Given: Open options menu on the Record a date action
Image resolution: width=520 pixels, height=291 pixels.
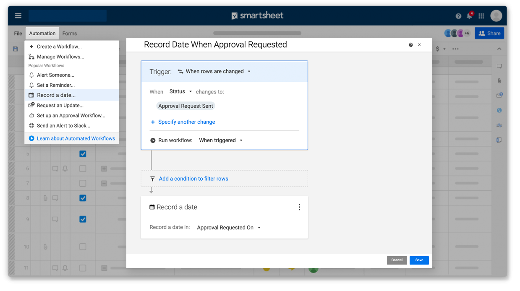Looking at the screenshot, I should [x=299, y=207].
